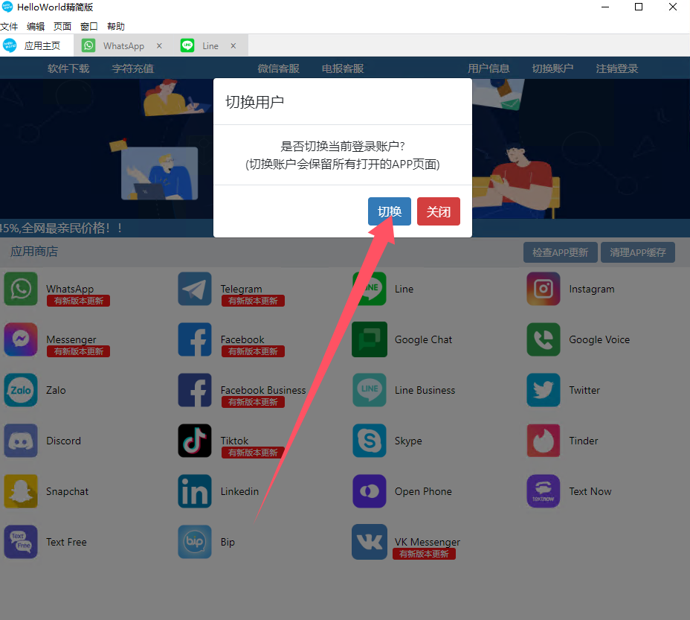Open the Tinder app icon
Screen dimensions: 690x620
(544, 441)
